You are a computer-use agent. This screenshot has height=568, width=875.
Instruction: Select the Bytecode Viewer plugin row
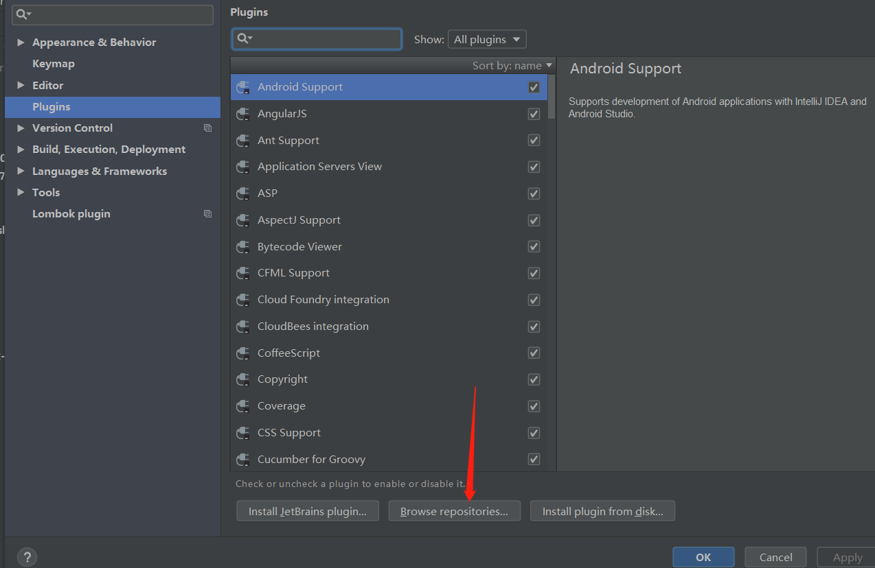(x=389, y=247)
